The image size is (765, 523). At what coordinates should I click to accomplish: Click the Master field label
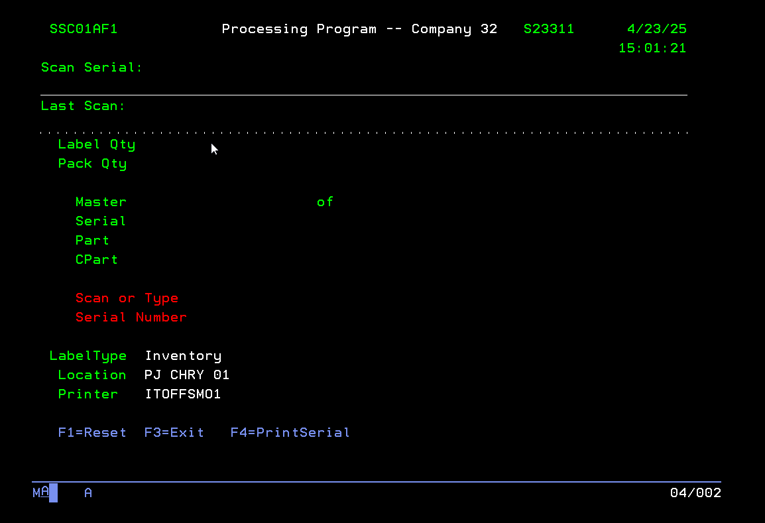[x=101, y=202]
